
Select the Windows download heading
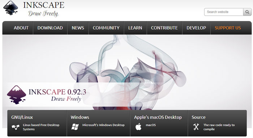coord(80,117)
